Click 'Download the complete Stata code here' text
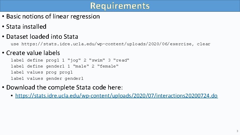The width and height of the screenshot is (240, 135). coord(64,87)
